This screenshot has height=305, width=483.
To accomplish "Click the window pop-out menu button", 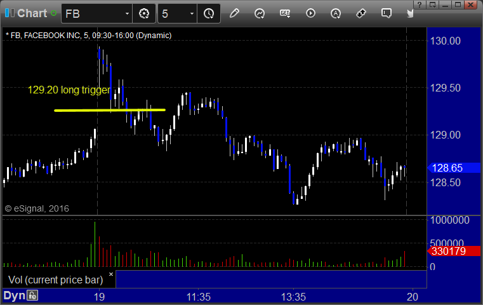I will pos(433,5).
